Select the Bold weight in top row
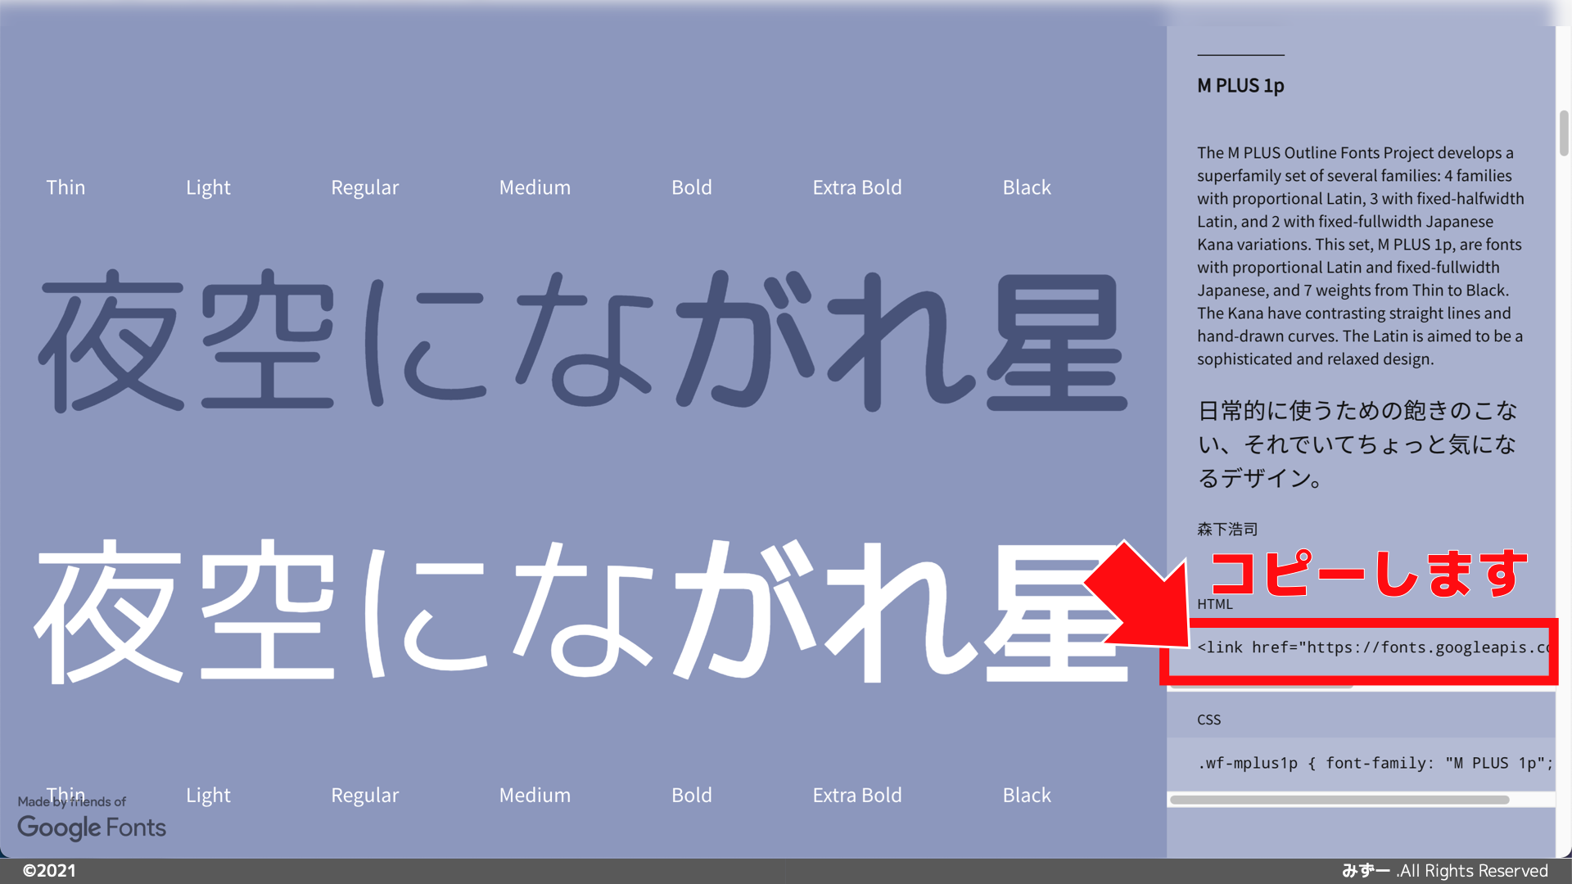This screenshot has width=1572, height=884. point(692,187)
